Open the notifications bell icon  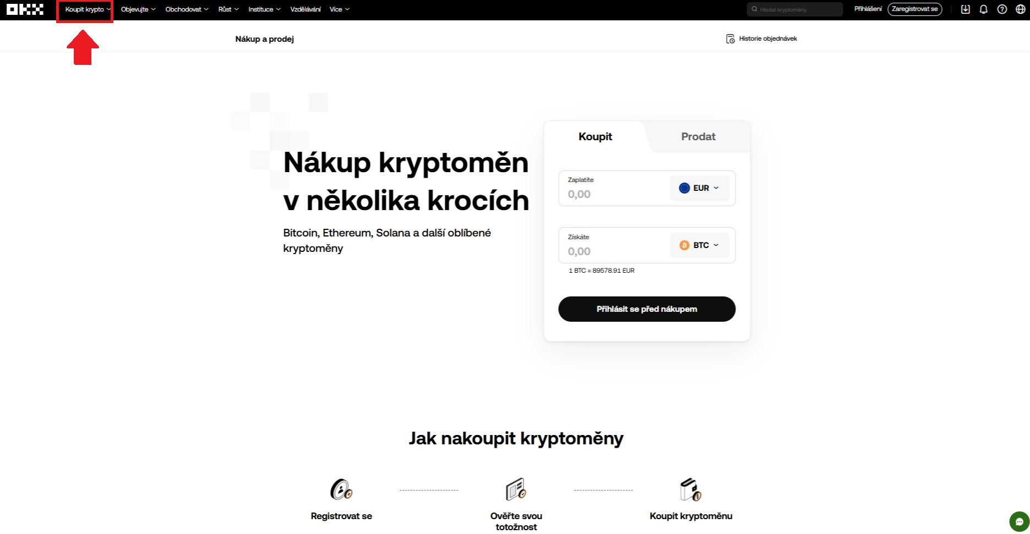pos(983,9)
